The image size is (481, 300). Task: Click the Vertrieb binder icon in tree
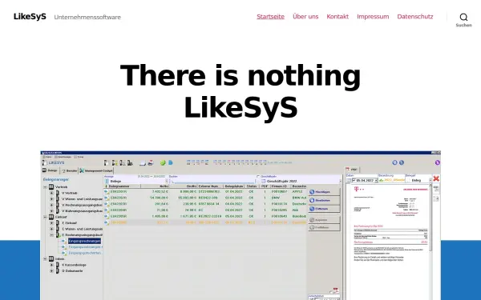pos(51,186)
